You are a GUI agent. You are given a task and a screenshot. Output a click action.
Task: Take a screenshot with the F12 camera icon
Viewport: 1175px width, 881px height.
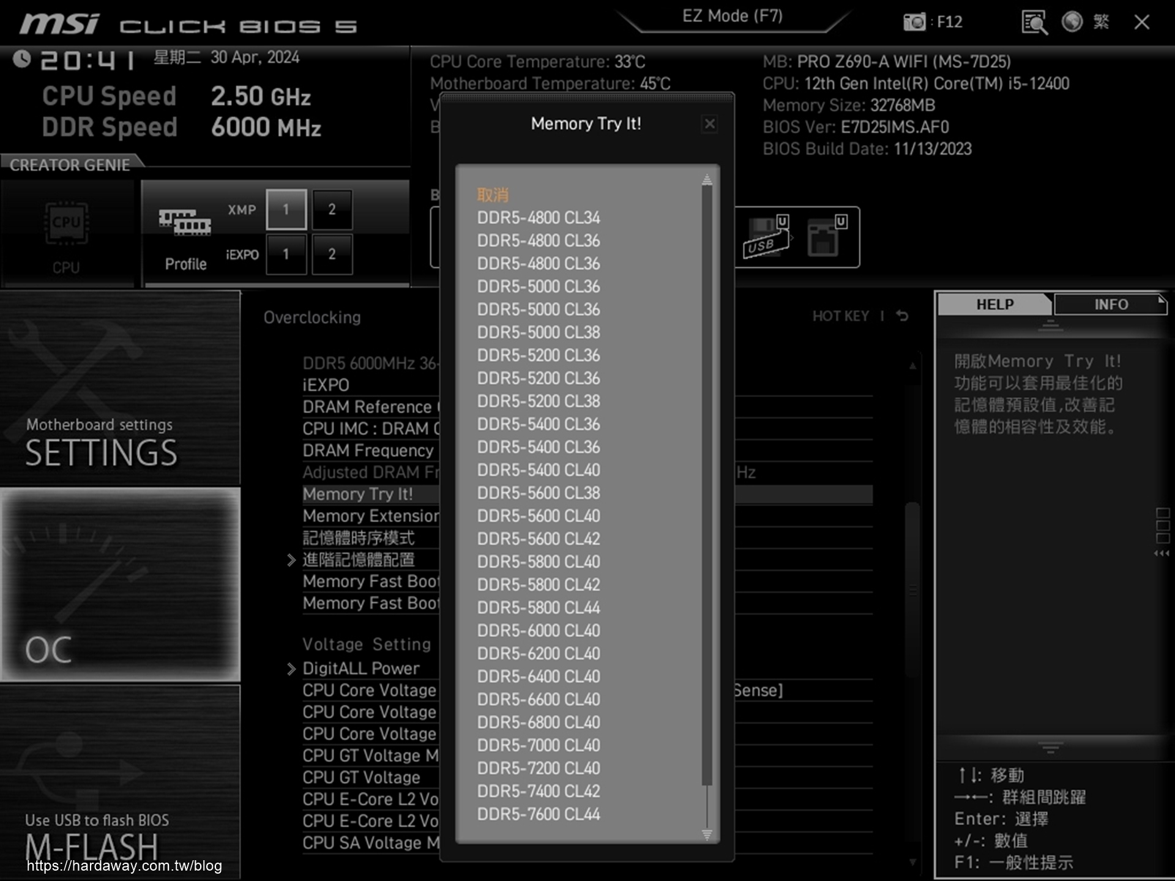914,22
